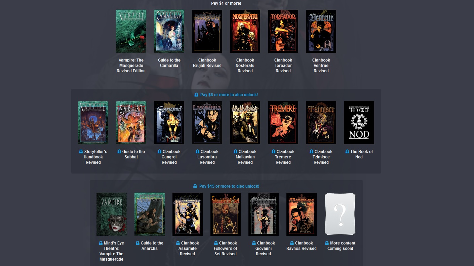View the Clanbook Tremere Revised cover art

(283, 123)
